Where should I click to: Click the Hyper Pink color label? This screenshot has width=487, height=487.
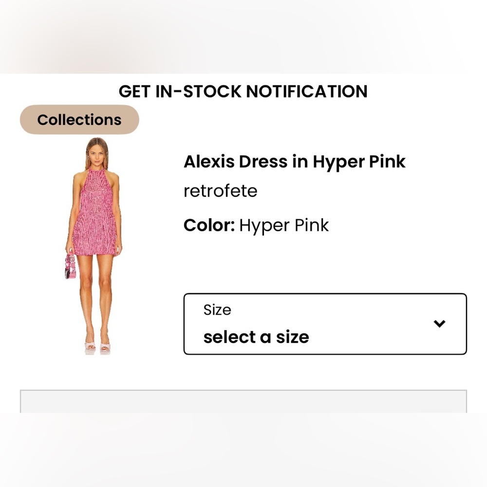click(x=284, y=225)
